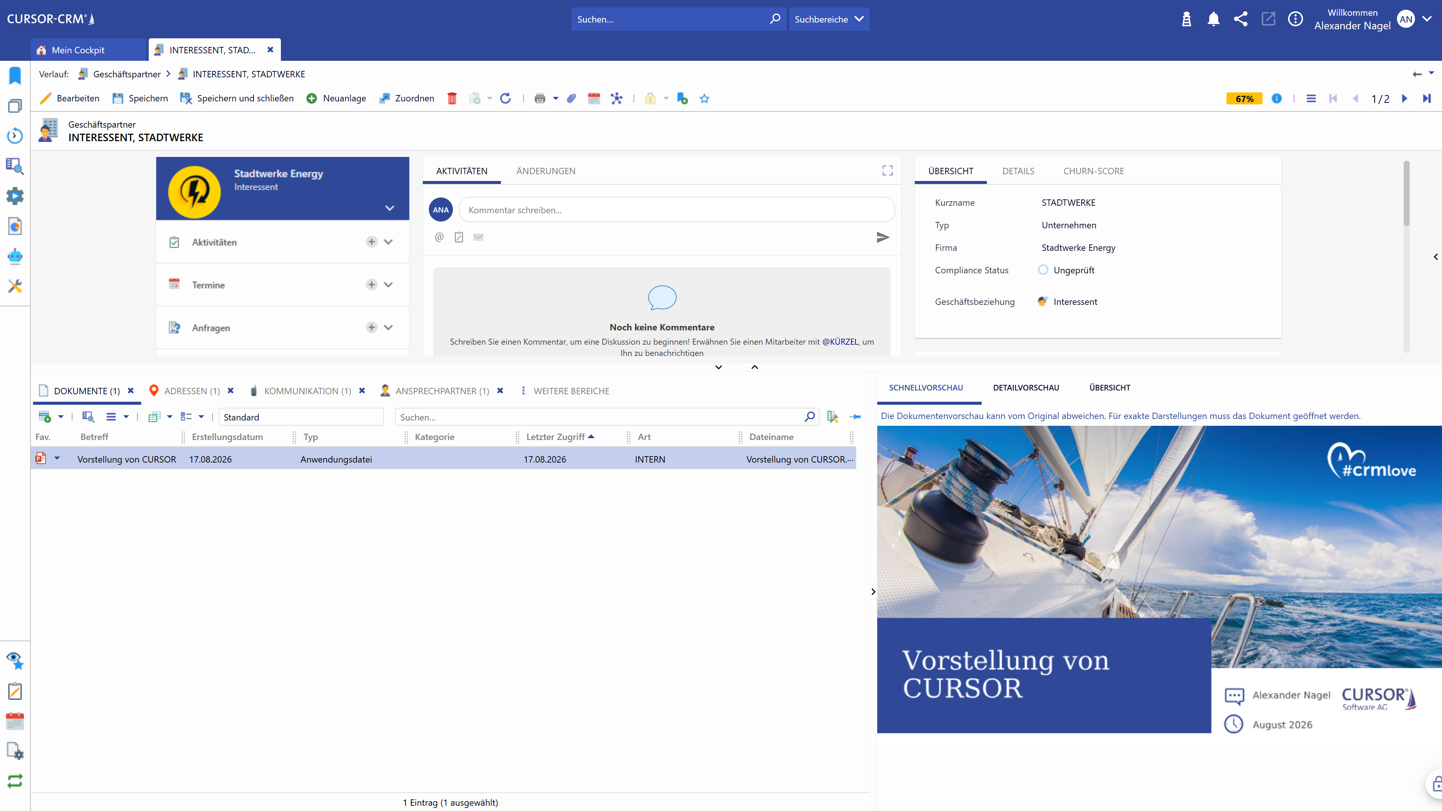
Task: Open the calendar icon in bottom sidebar
Action: [15, 721]
